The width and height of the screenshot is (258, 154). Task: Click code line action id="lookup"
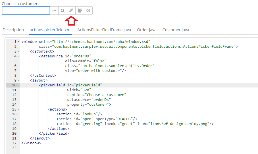pos(79,114)
